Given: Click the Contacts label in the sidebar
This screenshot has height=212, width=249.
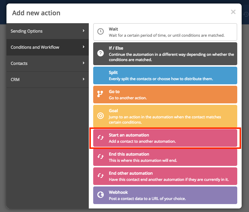Looking at the screenshot, I should tap(19, 63).
